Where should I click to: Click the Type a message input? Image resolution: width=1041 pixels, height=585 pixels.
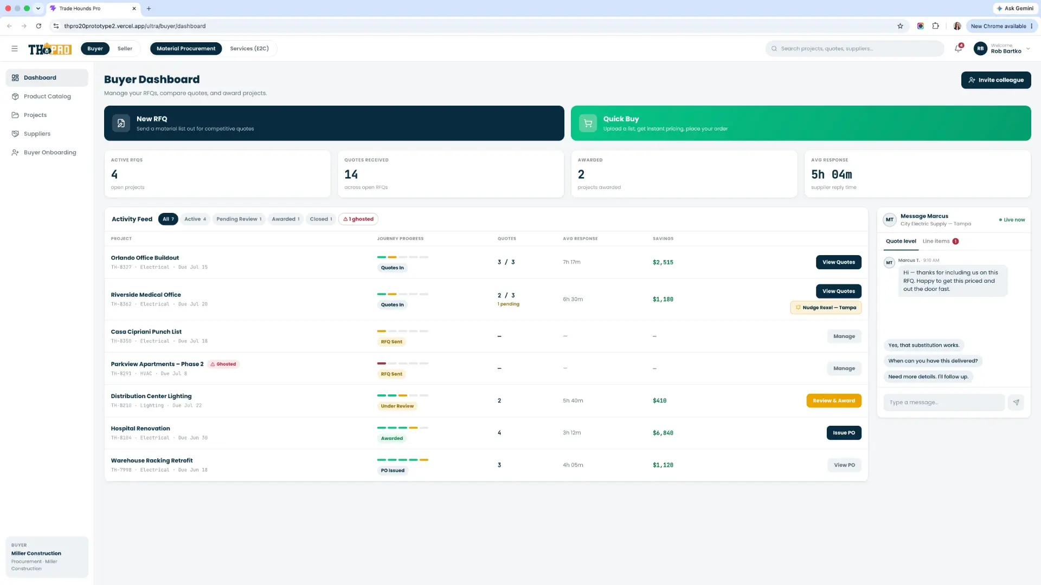(x=944, y=402)
